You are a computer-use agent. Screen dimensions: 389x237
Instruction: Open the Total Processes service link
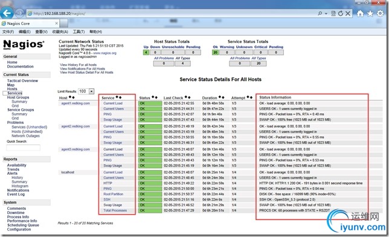tap(115, 210)
